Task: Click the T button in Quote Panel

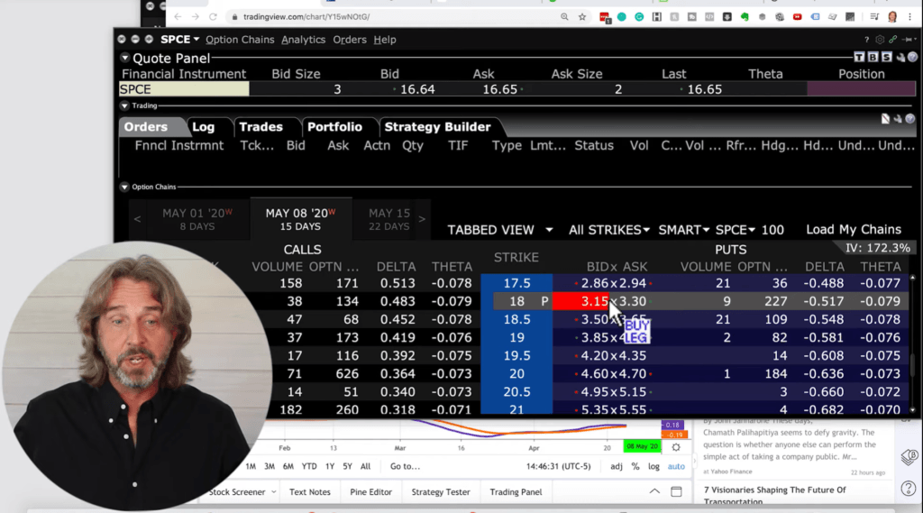Action: click(x=859, y=57)
